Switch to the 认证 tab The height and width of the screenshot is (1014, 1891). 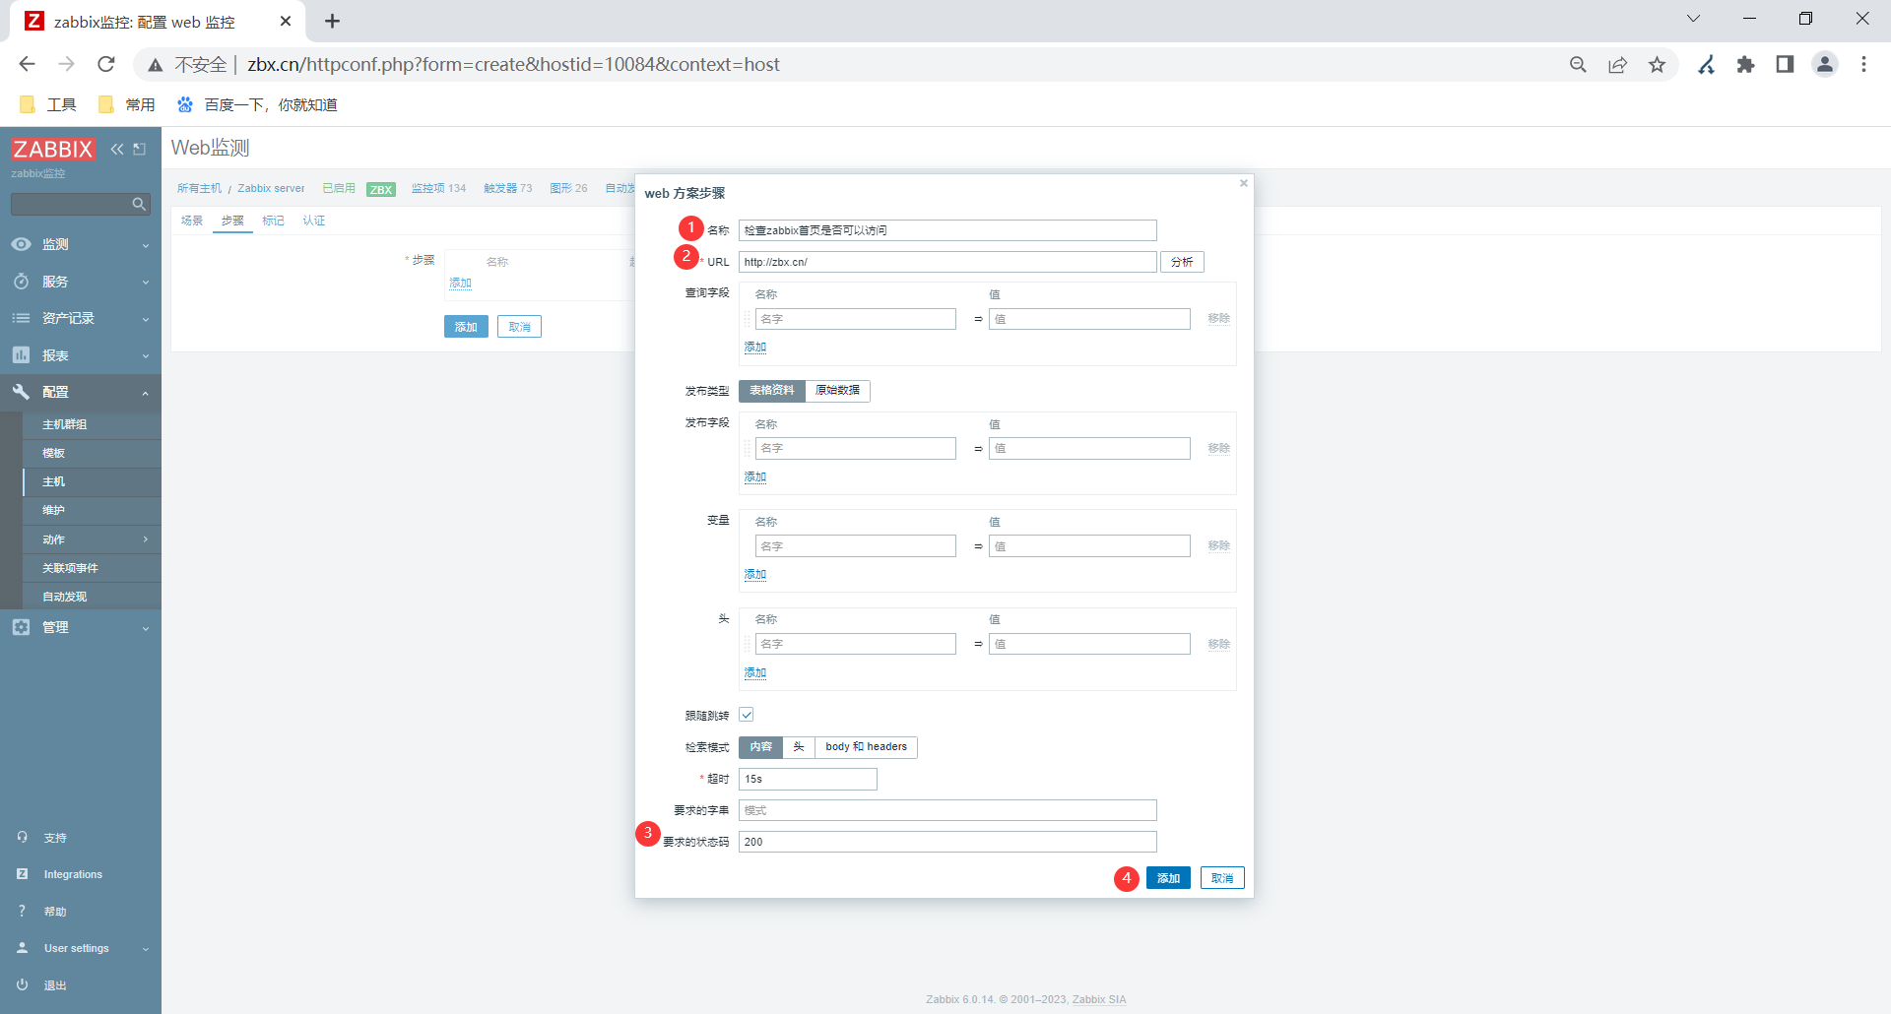tap(313, 221)
